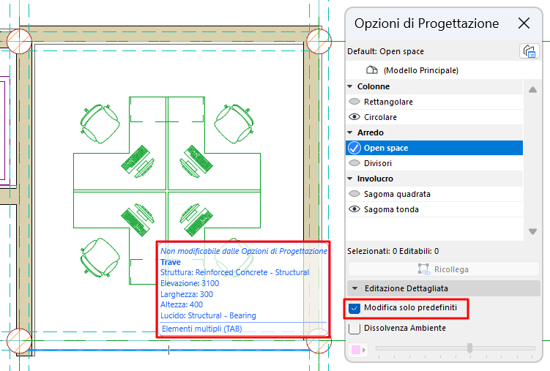Close the Opzioni di Progettazione panel
The image size is (550, 371).
point(524,23)
